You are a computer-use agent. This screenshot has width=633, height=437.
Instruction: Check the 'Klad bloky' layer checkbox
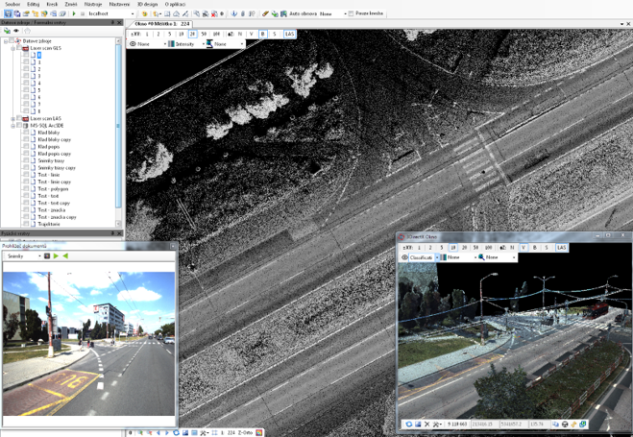(26, 133)
